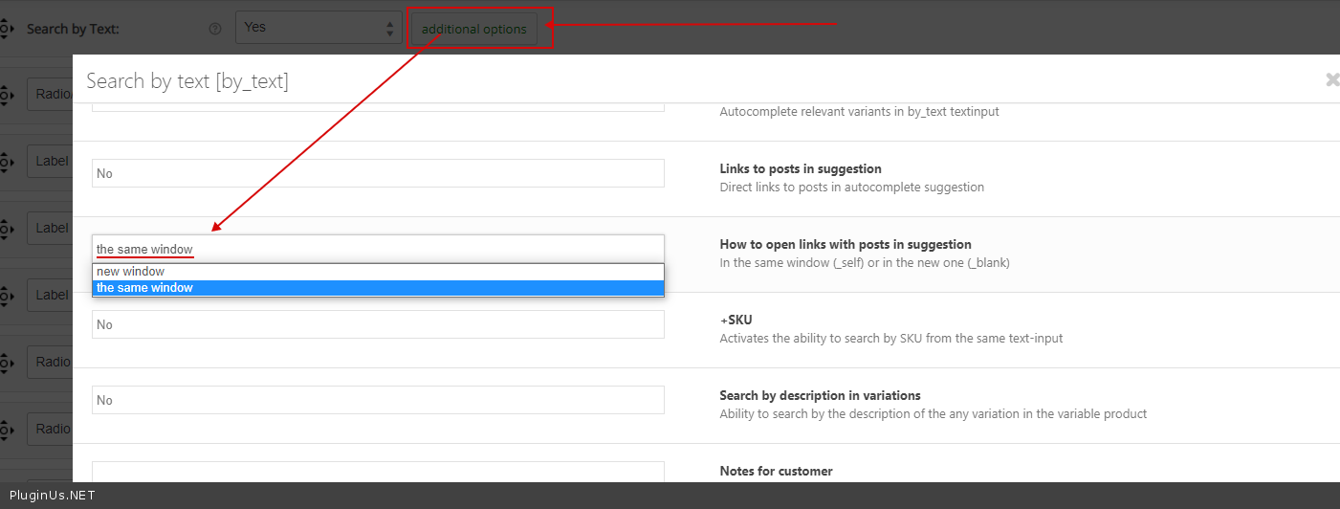Click the PluginUs.NET watermark text
Image resolution: width=1340 pixels, height=509 pixels.
pyautogui.click(x=52, y=496)
